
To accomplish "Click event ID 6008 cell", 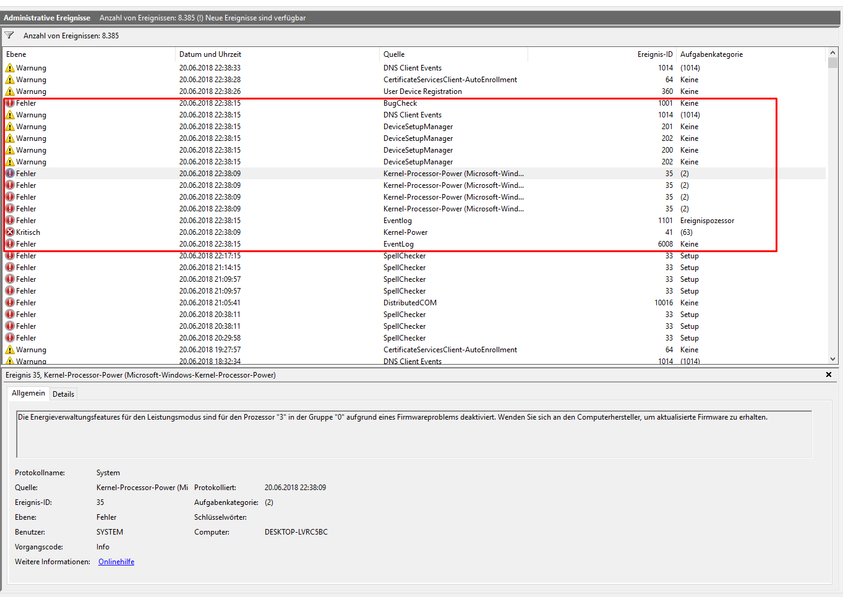I will [665, 244].
